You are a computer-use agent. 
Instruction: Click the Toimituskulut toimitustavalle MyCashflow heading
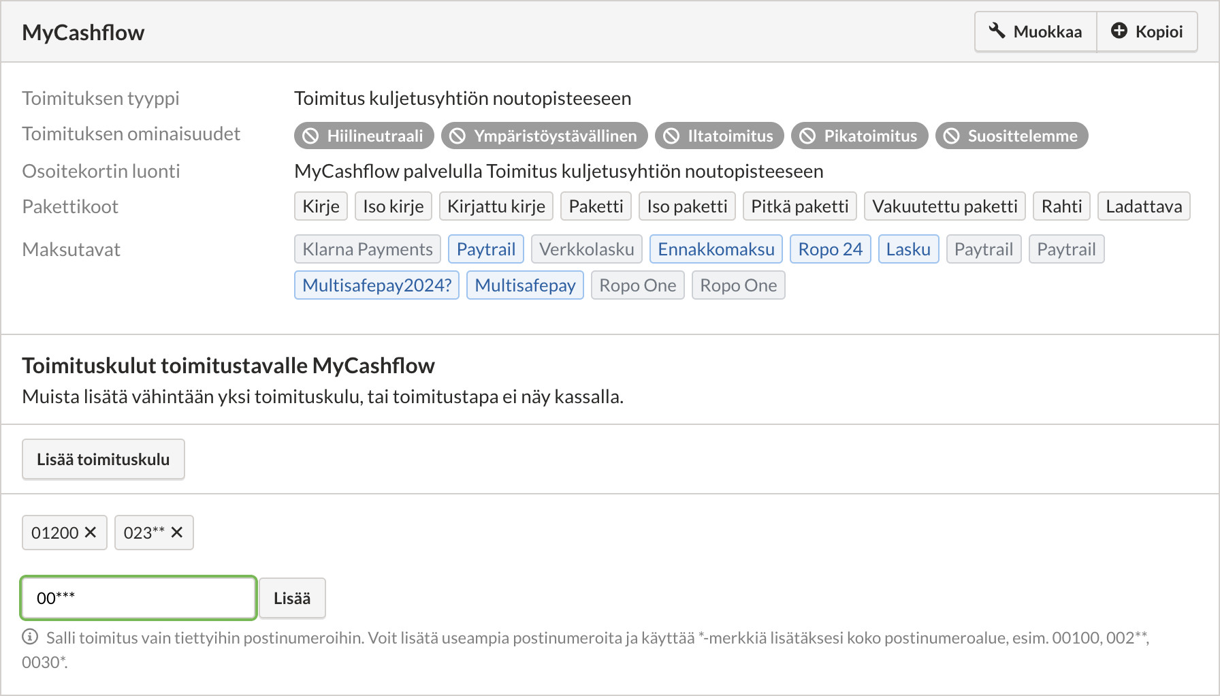pyautogui.click(x=228, y=366)
